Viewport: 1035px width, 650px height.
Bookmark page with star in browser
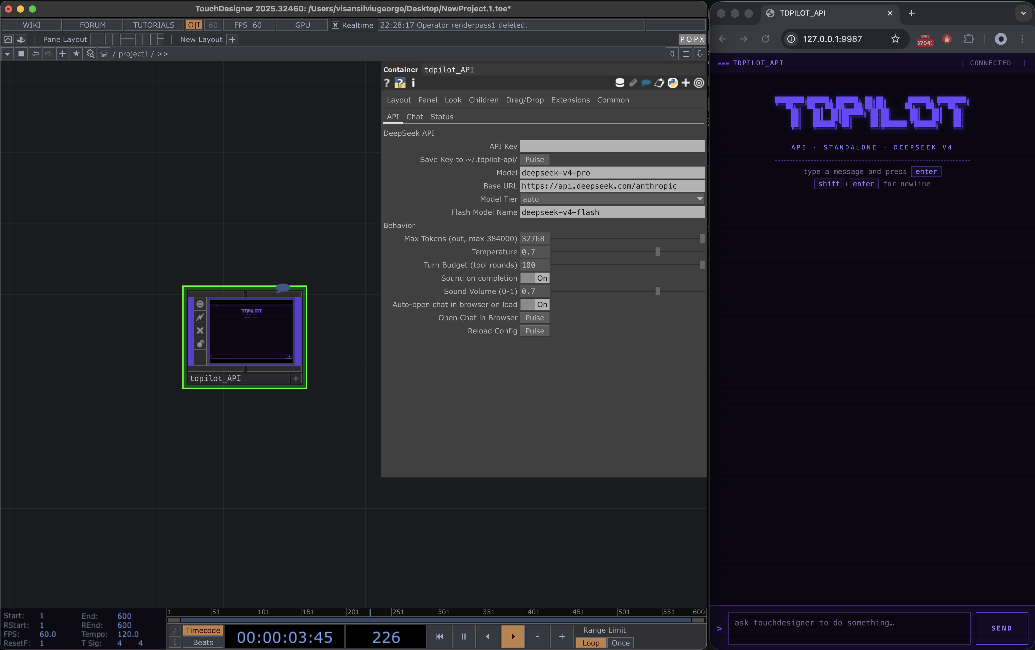[x=895, y=39]
